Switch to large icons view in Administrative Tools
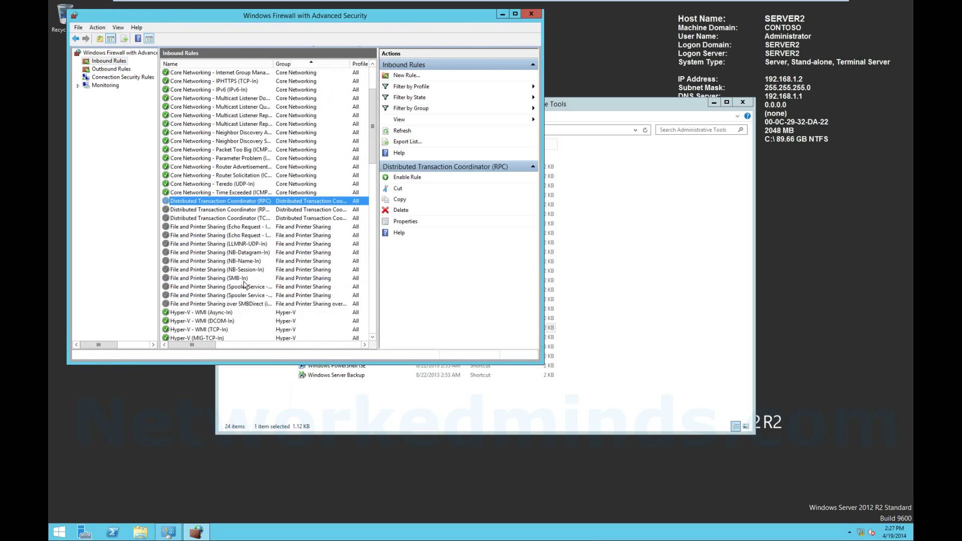The image size is (962, 541). [746, 426]
